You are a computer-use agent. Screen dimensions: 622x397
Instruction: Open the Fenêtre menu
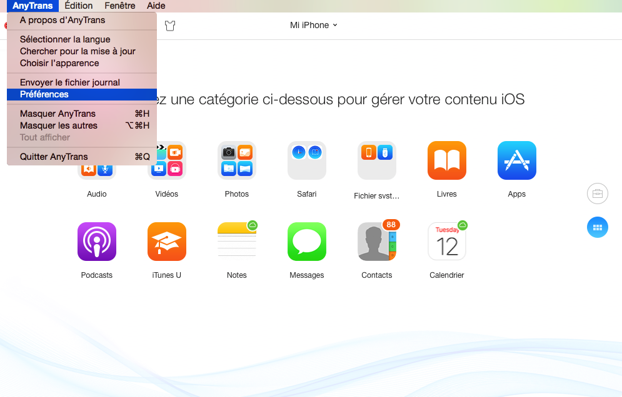click(120, 6)
